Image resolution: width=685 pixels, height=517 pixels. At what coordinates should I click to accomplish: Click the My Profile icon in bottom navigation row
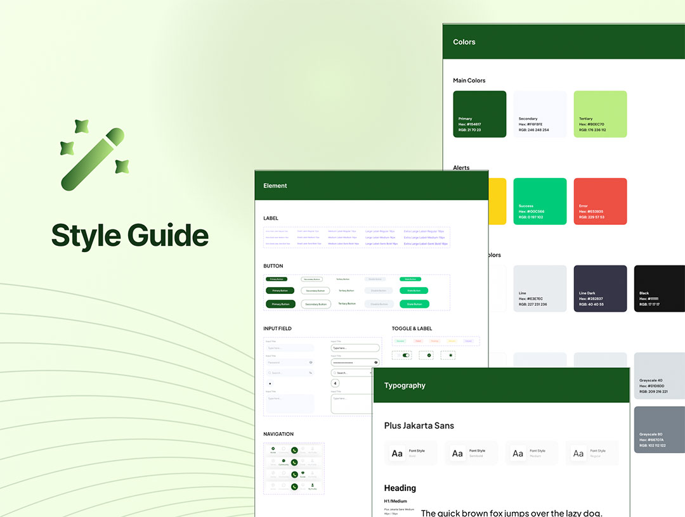click(312, 486)
